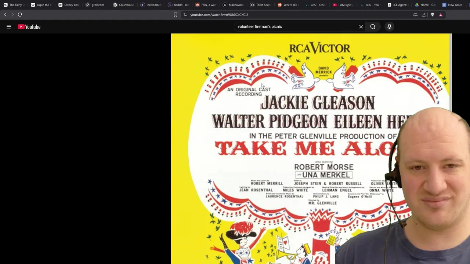Open the picture-in-picture icon in address bar
This screenshot has height=264, width=470.
click(415, 15)
